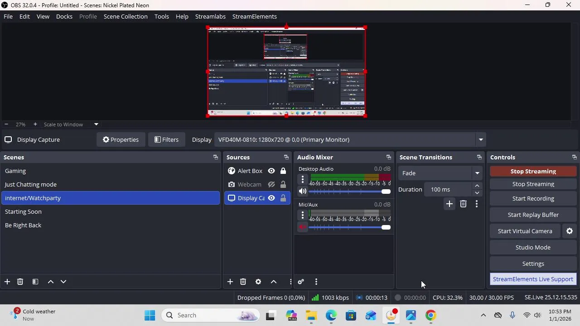Open Advanced Audio Properties gears icon
Screen dimensions: 580x326
click(301, 282)
